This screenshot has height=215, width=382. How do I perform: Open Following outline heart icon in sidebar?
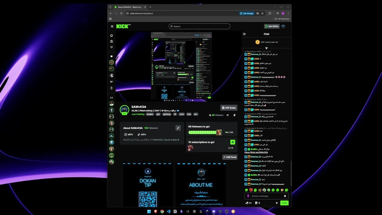coord(112,47)
